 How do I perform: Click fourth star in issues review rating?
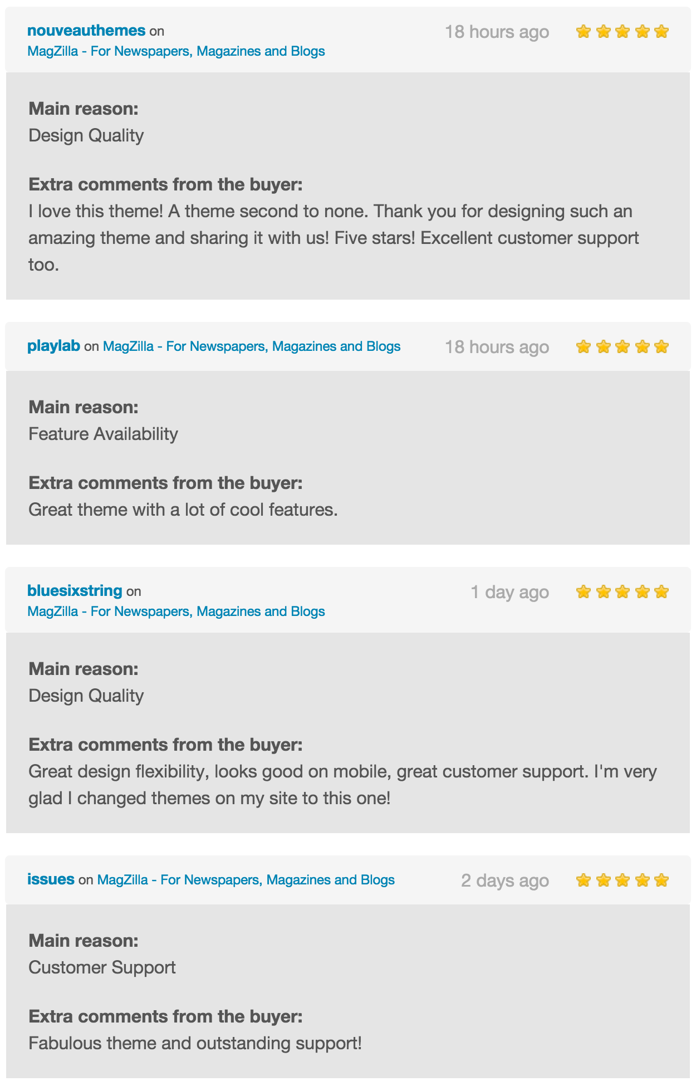coord(642,880)
